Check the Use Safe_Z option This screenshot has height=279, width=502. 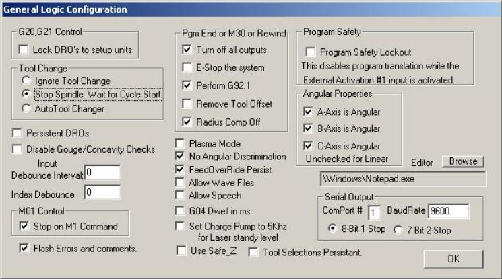point(181,251)
